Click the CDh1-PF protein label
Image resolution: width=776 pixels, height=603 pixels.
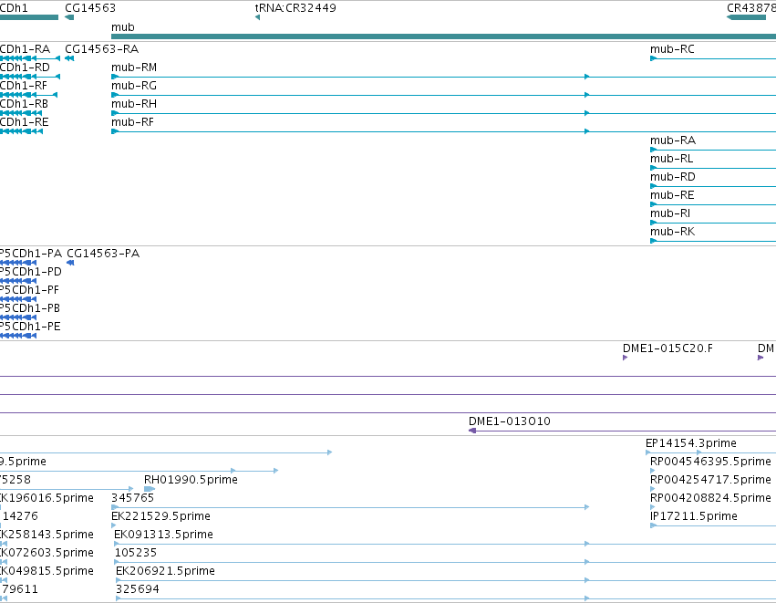(29, 290)
